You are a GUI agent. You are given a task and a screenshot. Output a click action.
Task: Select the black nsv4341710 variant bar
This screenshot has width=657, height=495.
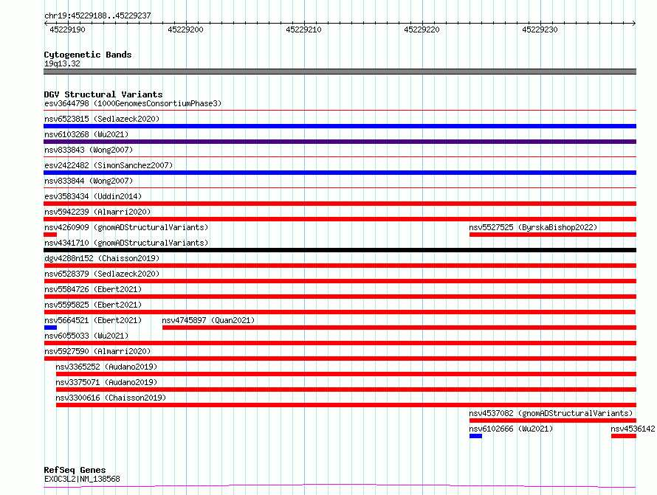click(340, 250)
